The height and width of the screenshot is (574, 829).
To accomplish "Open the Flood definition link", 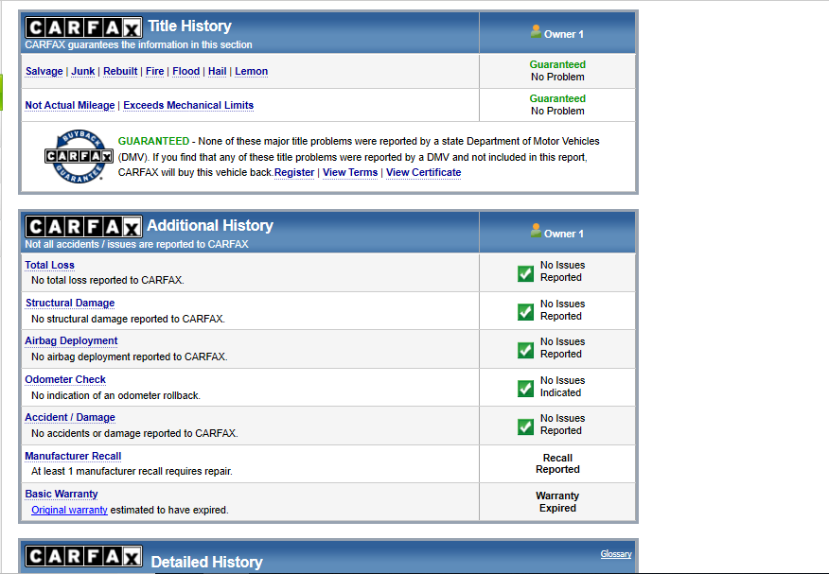I will (186, 71).
